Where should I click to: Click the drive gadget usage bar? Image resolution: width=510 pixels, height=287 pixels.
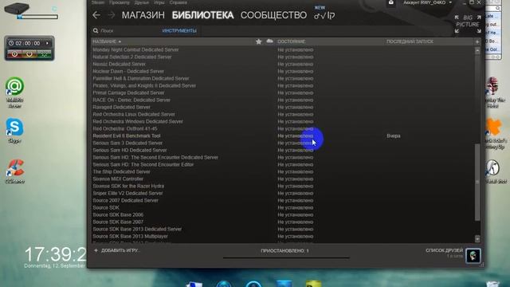click(x=37, y=17)
